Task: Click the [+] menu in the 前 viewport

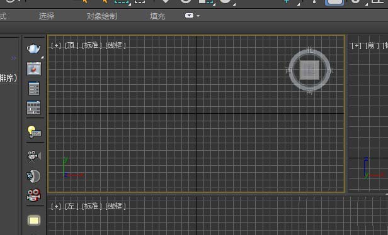Action: pyautogui.click(x=357, y=45)
